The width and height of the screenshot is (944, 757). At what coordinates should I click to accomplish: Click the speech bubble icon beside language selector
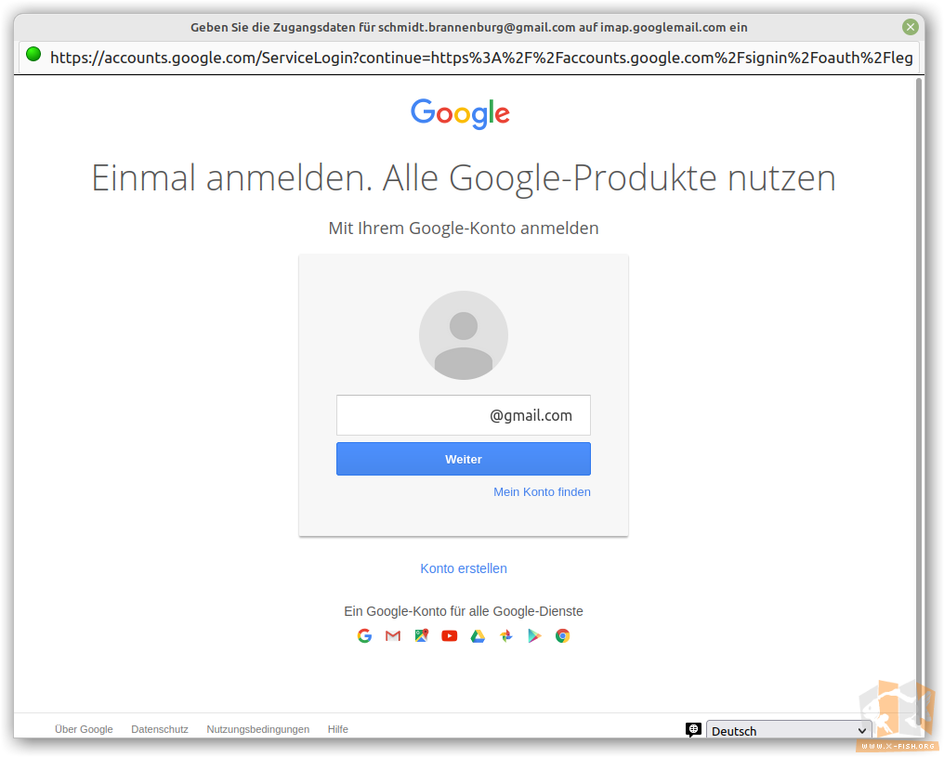tap(693, 730)
